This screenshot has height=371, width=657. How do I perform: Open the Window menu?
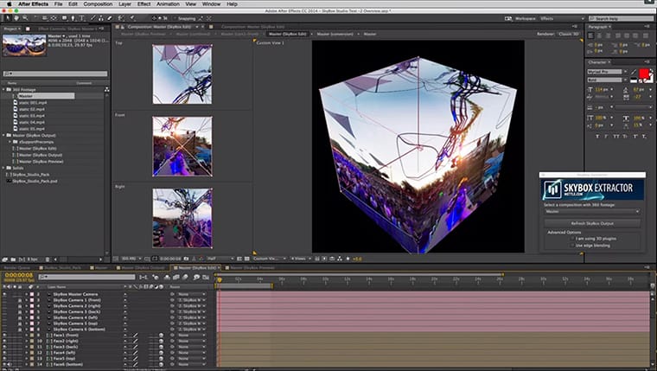click(x=211, y=3)
